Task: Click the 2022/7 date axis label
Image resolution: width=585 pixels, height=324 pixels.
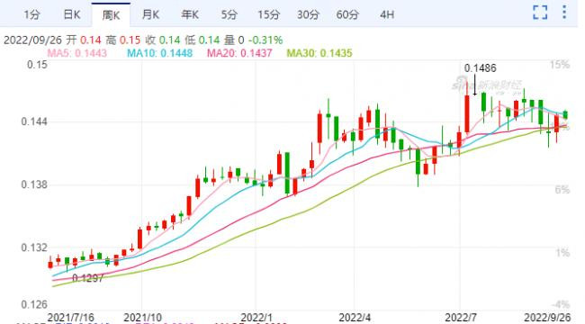Action: [461, 318]
